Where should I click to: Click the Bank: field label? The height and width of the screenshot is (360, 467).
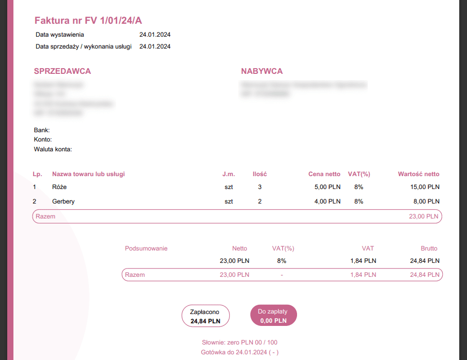click(x=42, y=130)
